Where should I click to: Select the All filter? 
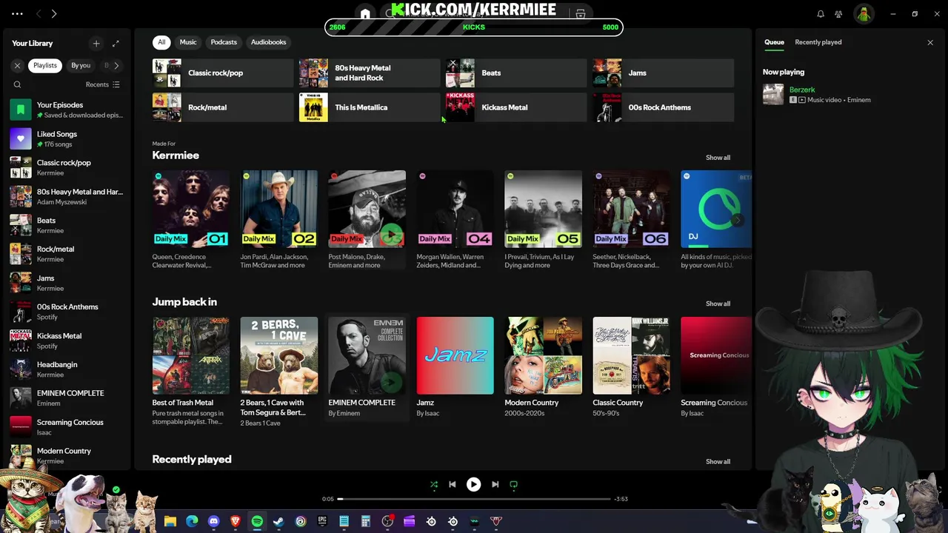161,42
